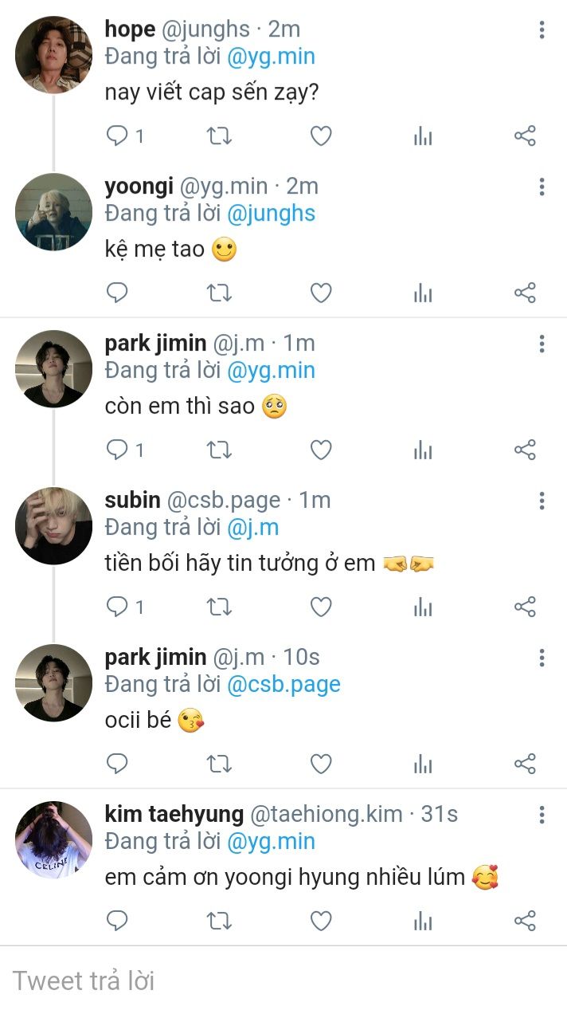Share hope's tweet

pos(525,136)
